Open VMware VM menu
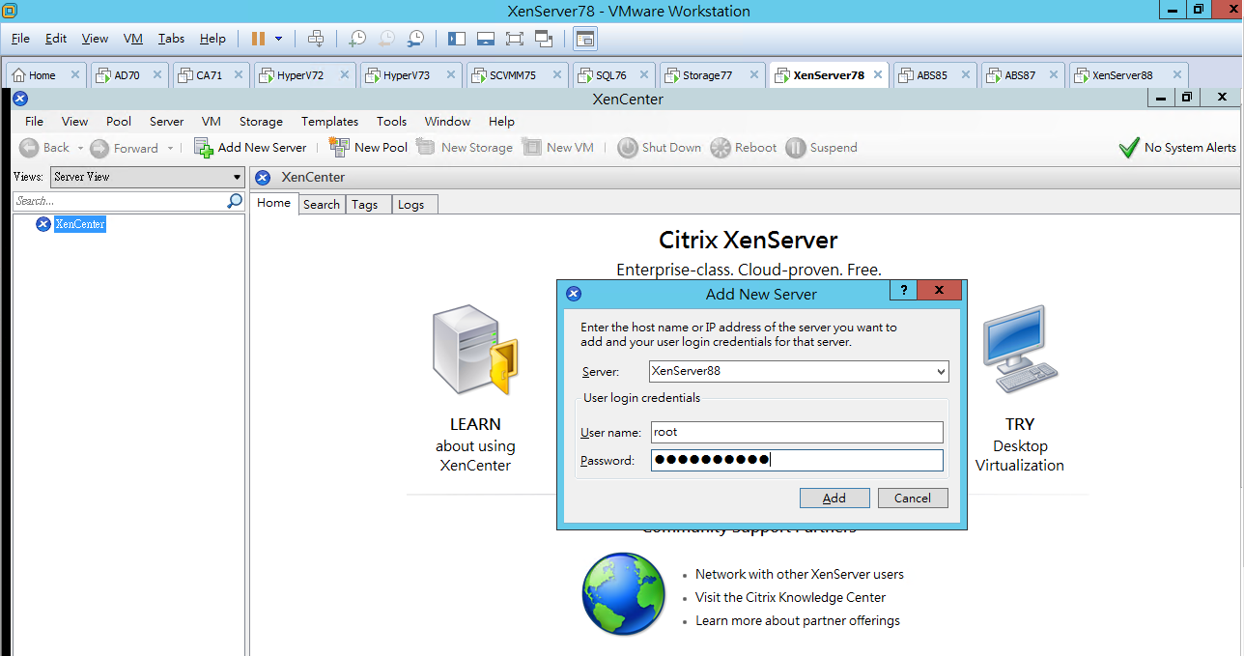This screenshot has height=656, width=1244. pyautogui.click(x=133, y=39)
